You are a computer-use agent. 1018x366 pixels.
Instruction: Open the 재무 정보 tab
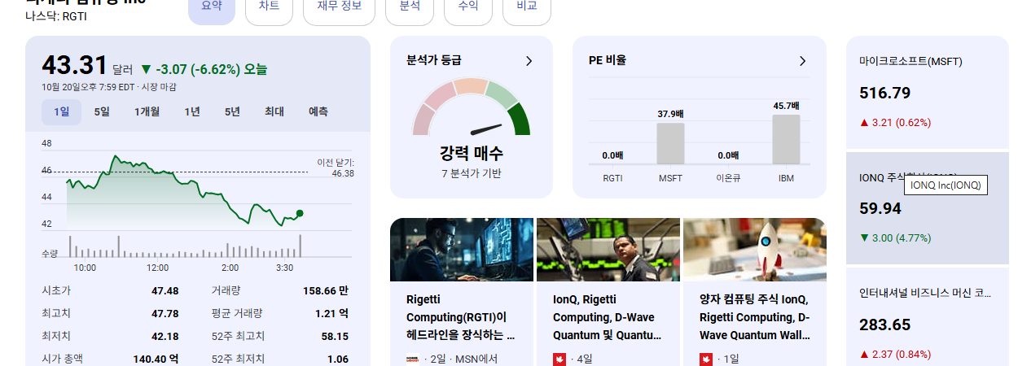pos(339,8)
